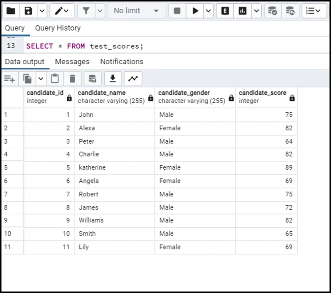This screenshot has width=331, height=293.
Task: Download results with the download icon
Action: coord(113,78)
